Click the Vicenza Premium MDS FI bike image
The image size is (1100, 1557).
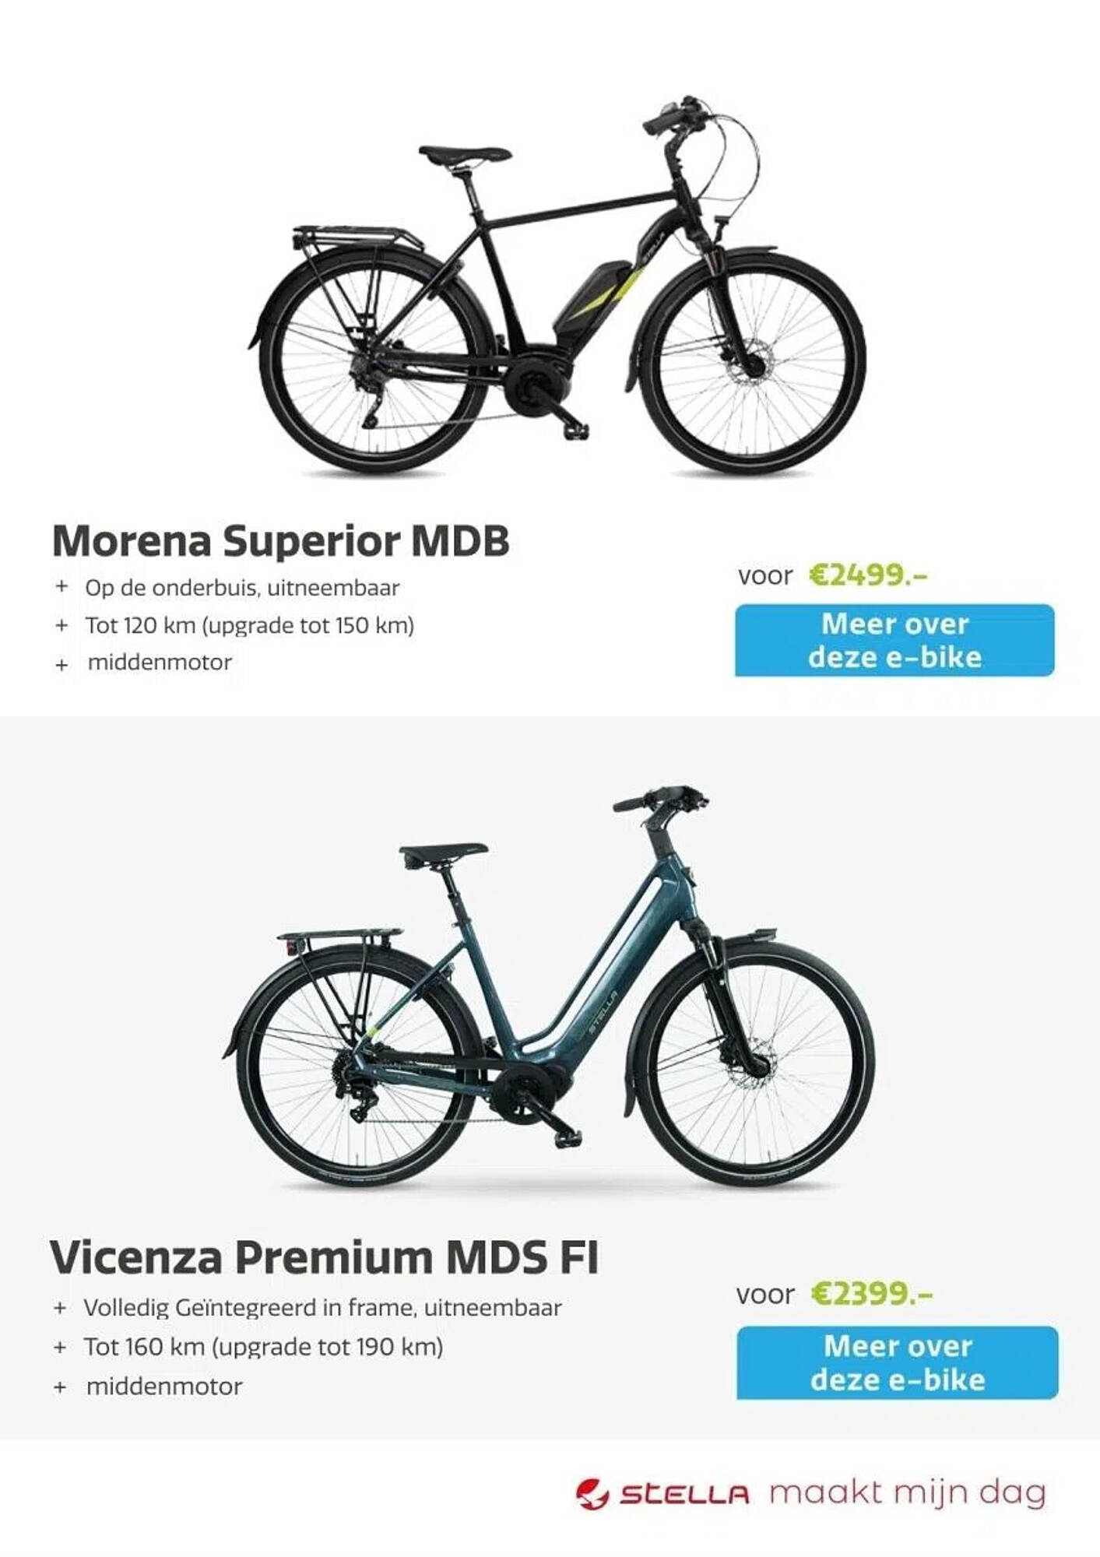[x=547, y=987]
